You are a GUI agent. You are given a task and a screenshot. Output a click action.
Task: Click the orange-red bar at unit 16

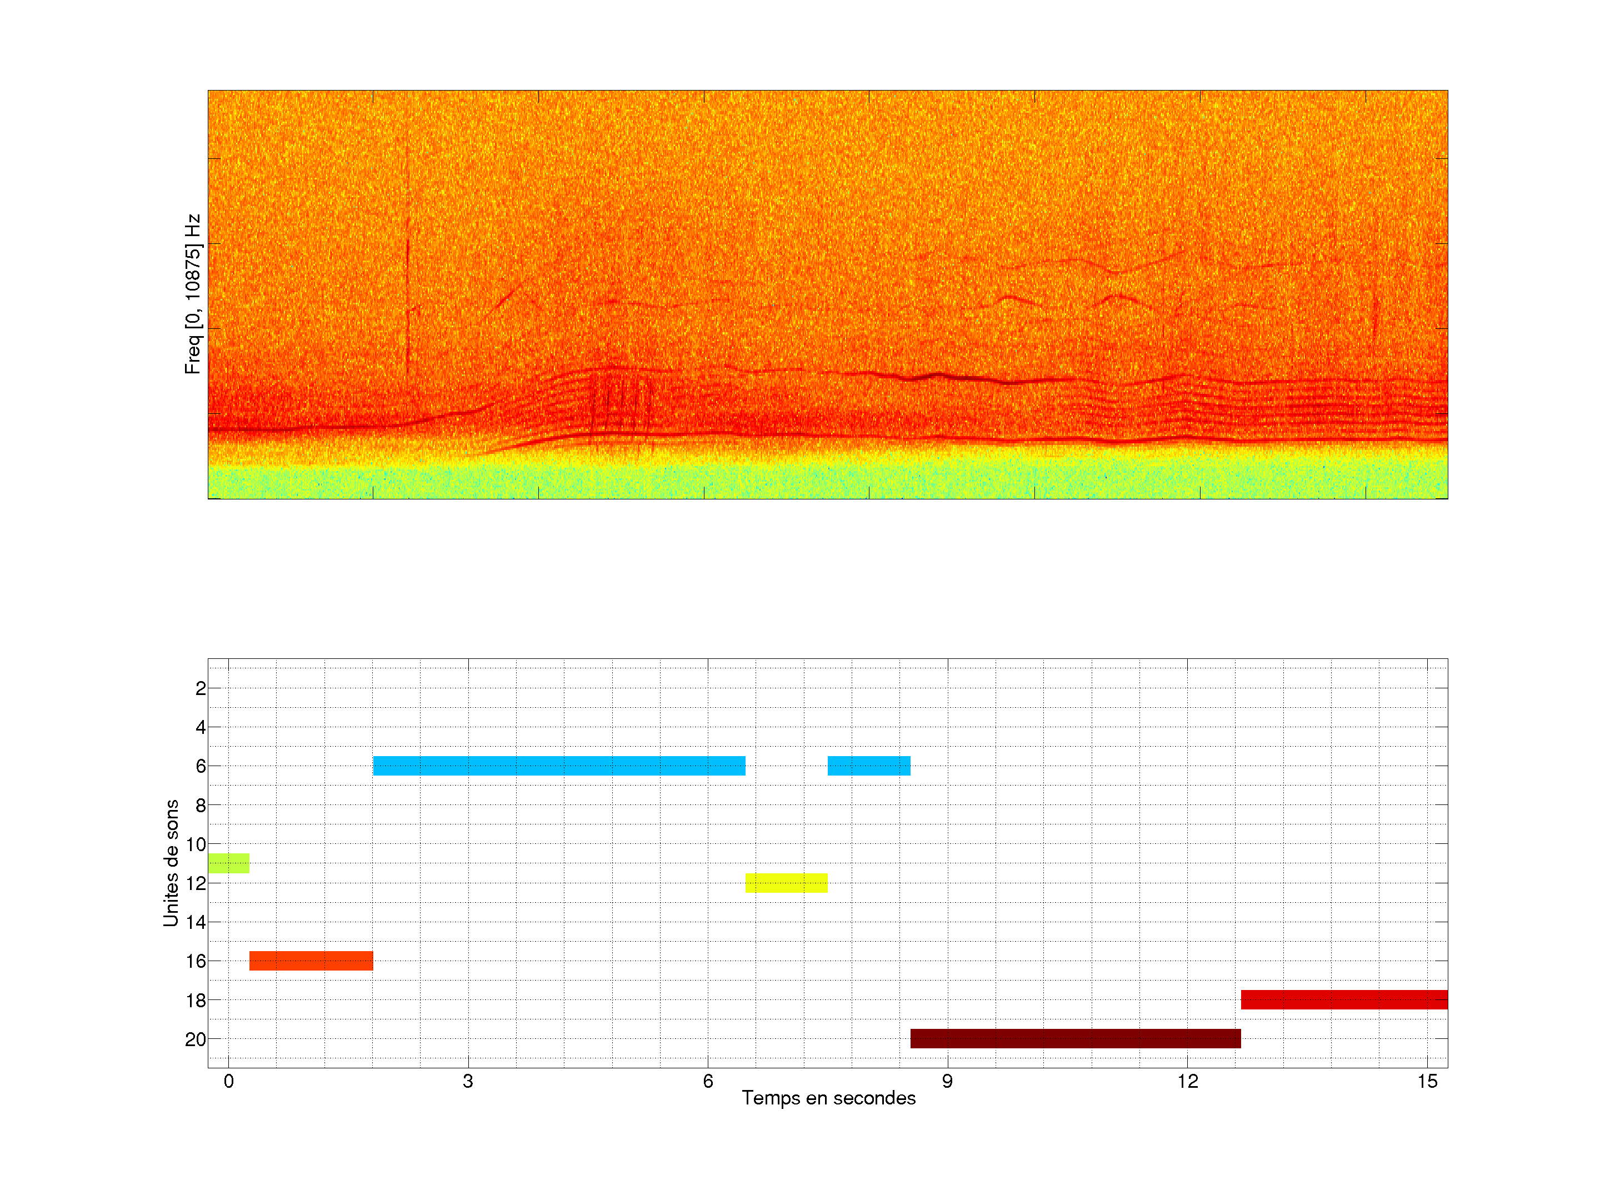coord(311,961)
